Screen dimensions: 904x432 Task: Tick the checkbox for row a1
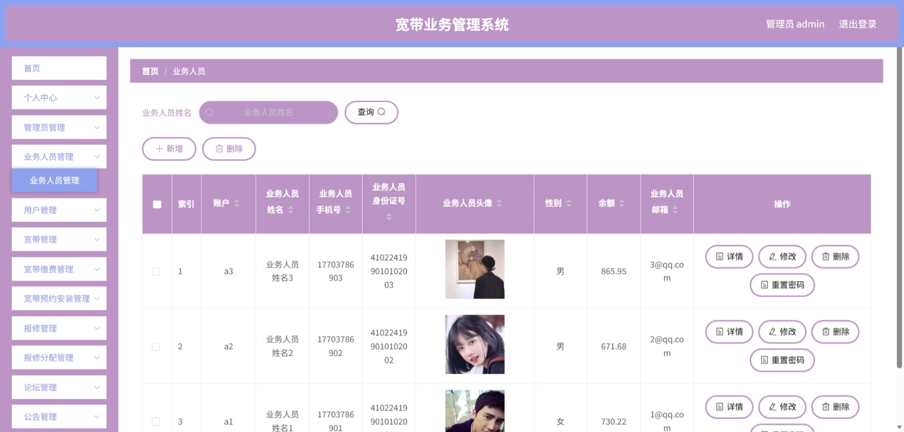pyautogui.click(x=156, y=422)
